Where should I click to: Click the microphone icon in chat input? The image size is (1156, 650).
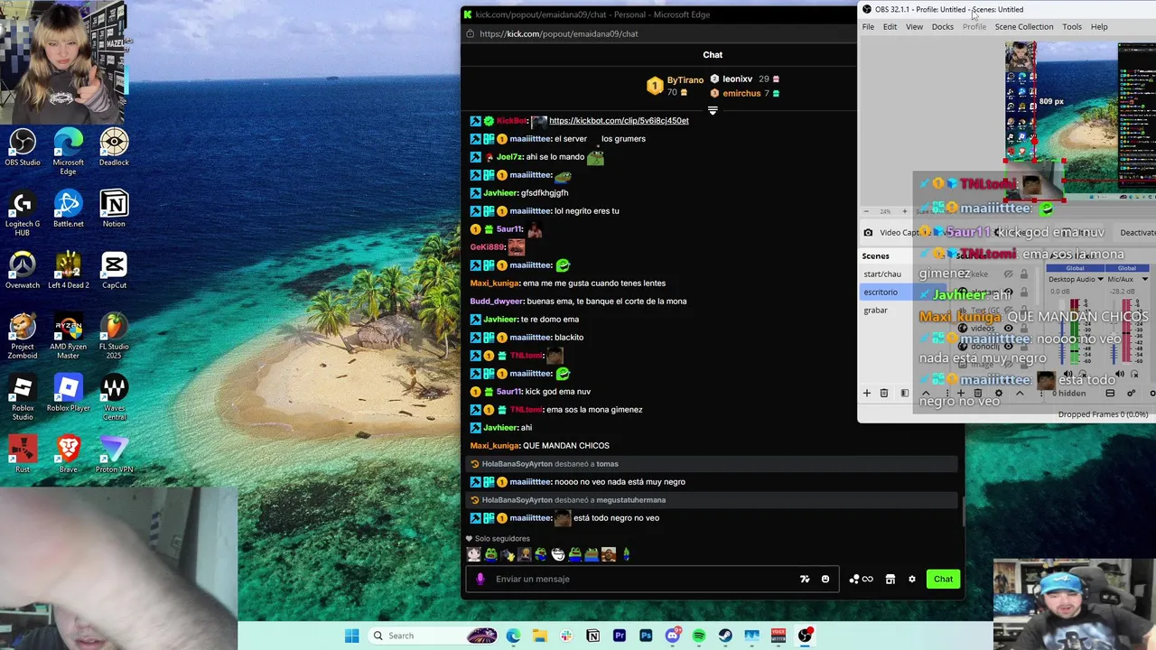(480, 579)
